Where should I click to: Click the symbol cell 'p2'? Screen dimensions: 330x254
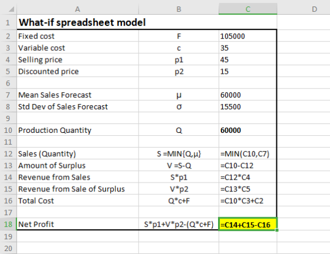[x=179, y=71]
